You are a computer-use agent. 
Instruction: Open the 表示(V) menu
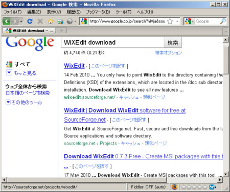[x=54, y=12]
